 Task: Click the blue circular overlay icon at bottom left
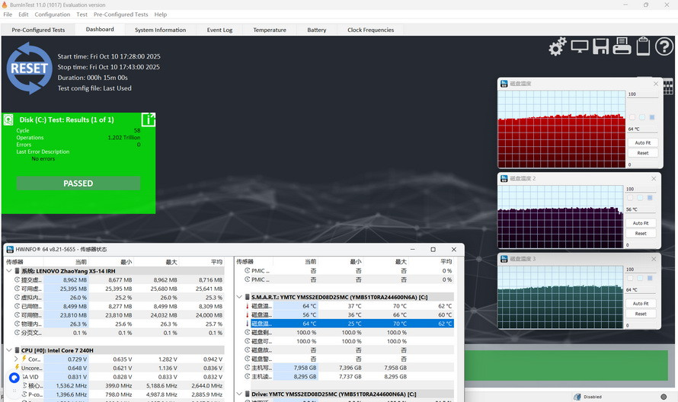(14, 378)
